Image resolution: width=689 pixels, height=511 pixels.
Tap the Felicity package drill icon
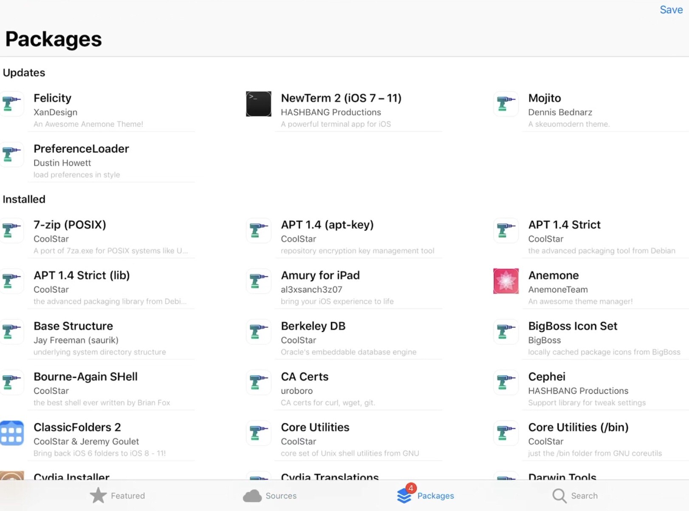[11, 104]
